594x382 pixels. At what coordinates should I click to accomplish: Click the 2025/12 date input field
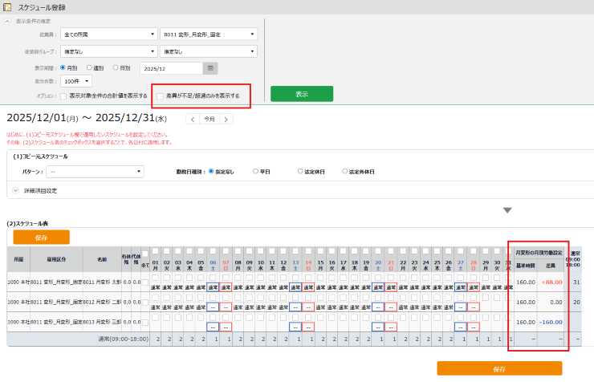[170, 68]
